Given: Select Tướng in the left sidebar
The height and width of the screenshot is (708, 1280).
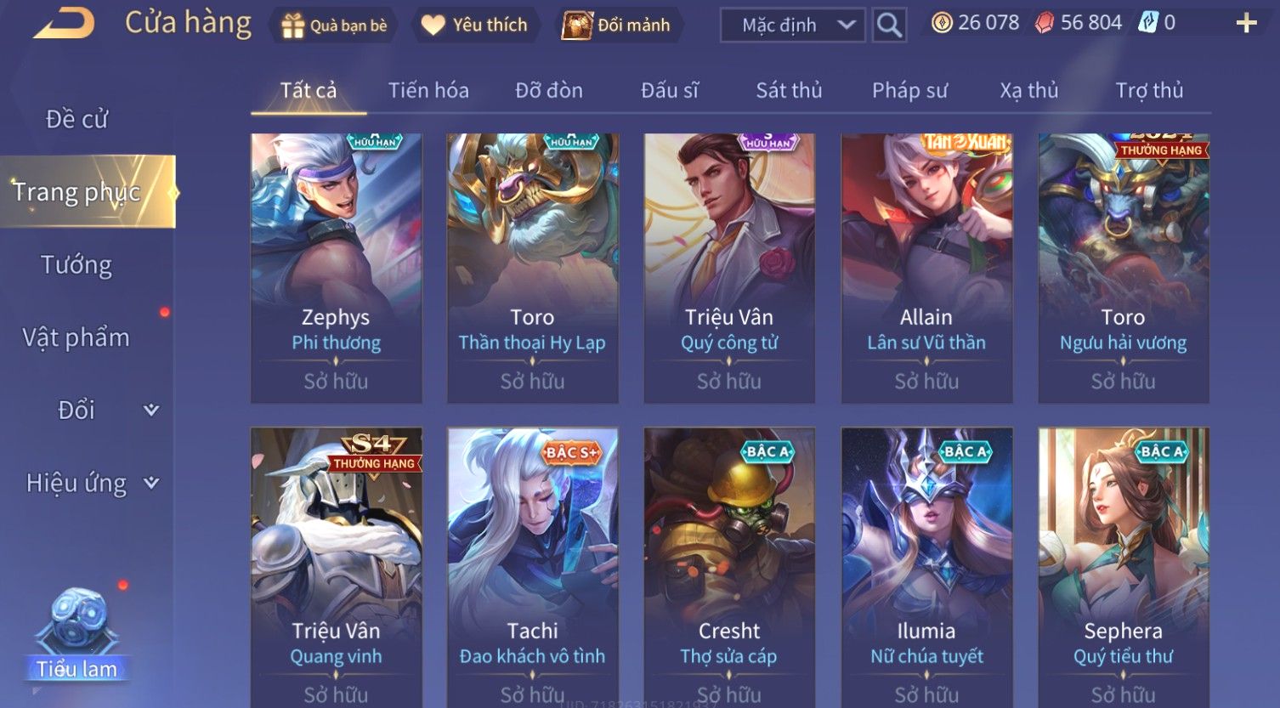Looking at the screenshot, I should pyautogui.click(x=76, y=265).
